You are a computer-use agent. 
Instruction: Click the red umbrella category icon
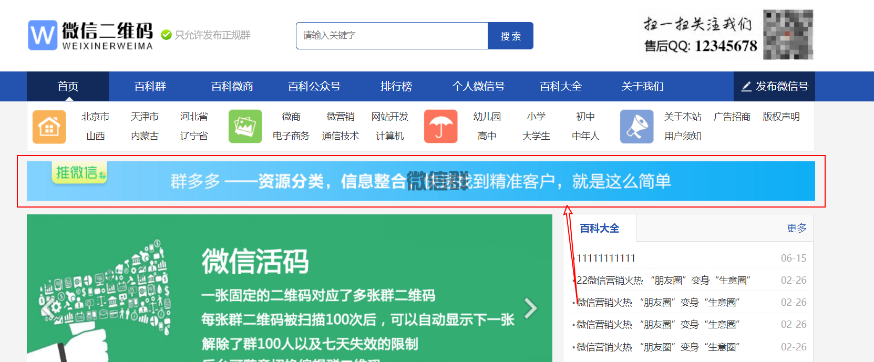(440, 127)
